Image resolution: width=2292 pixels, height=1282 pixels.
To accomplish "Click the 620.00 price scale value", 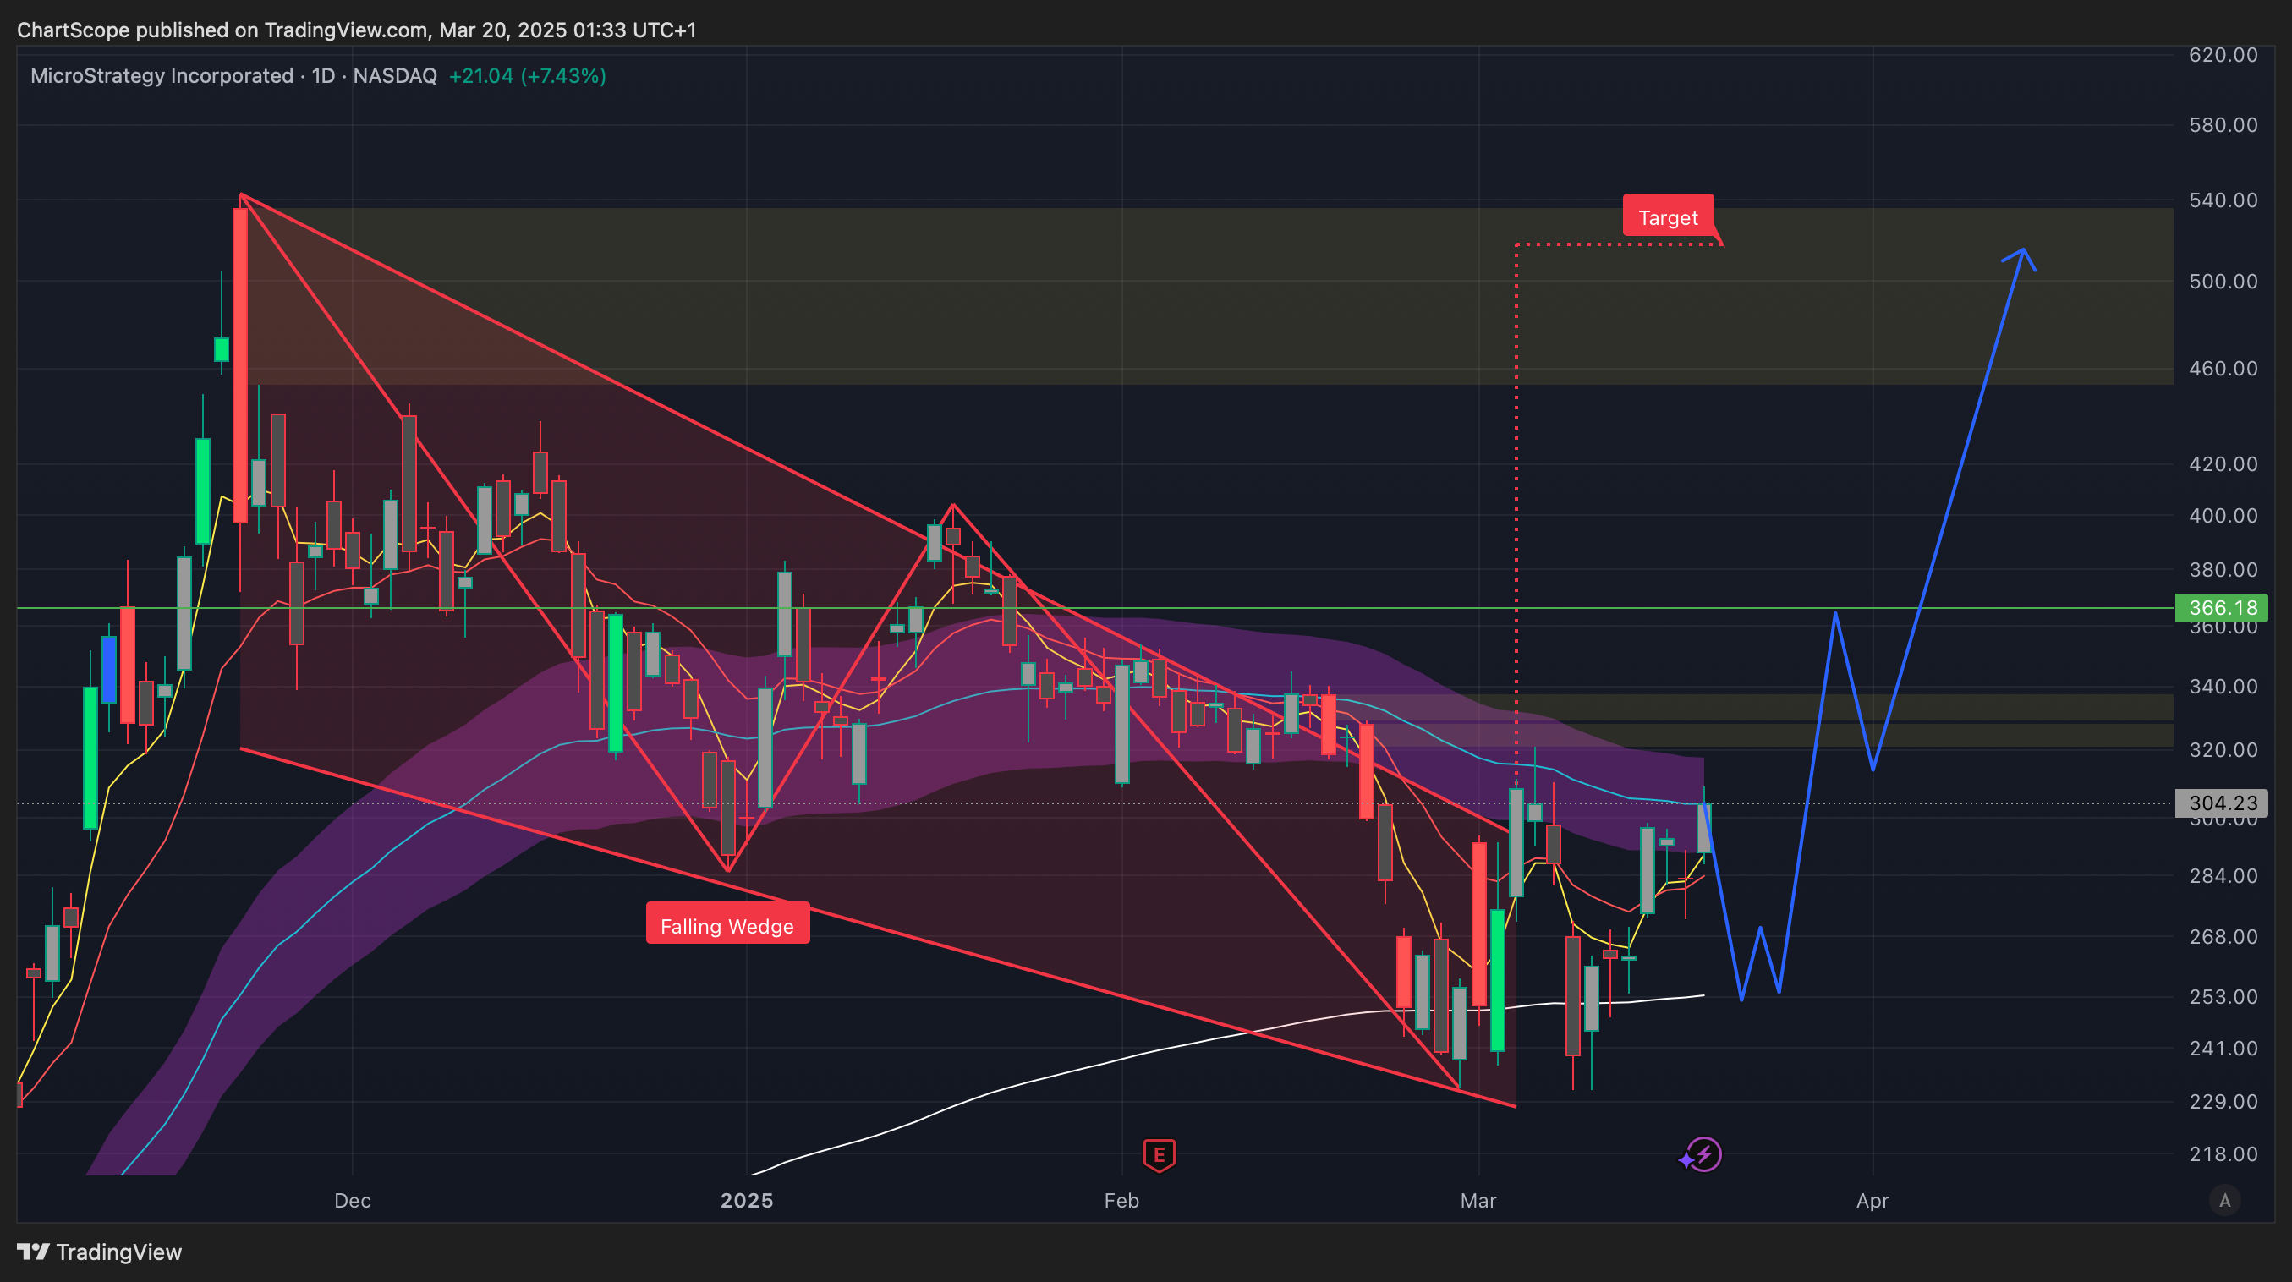I will 2223,54.
